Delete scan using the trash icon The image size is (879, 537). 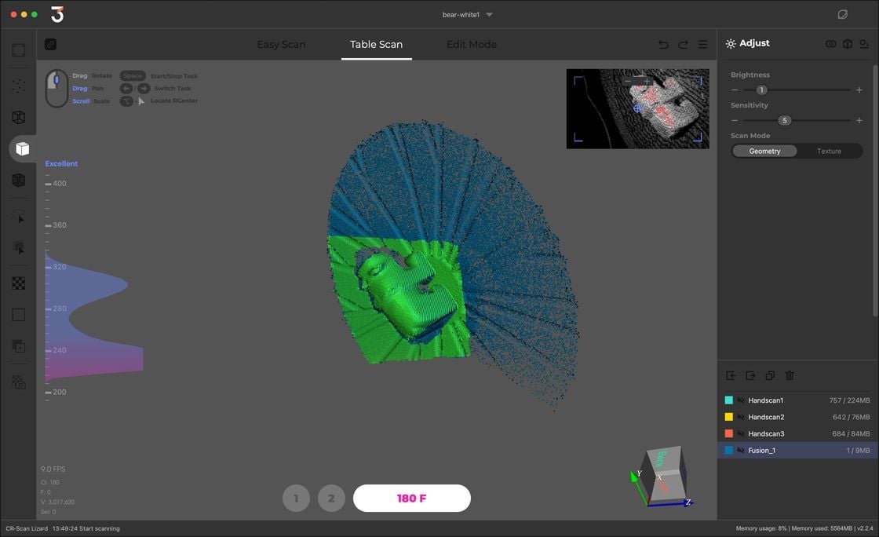click(x=790, y=376)
